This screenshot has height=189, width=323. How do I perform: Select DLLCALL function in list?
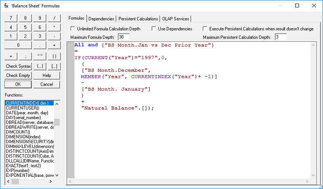[30, 161]
